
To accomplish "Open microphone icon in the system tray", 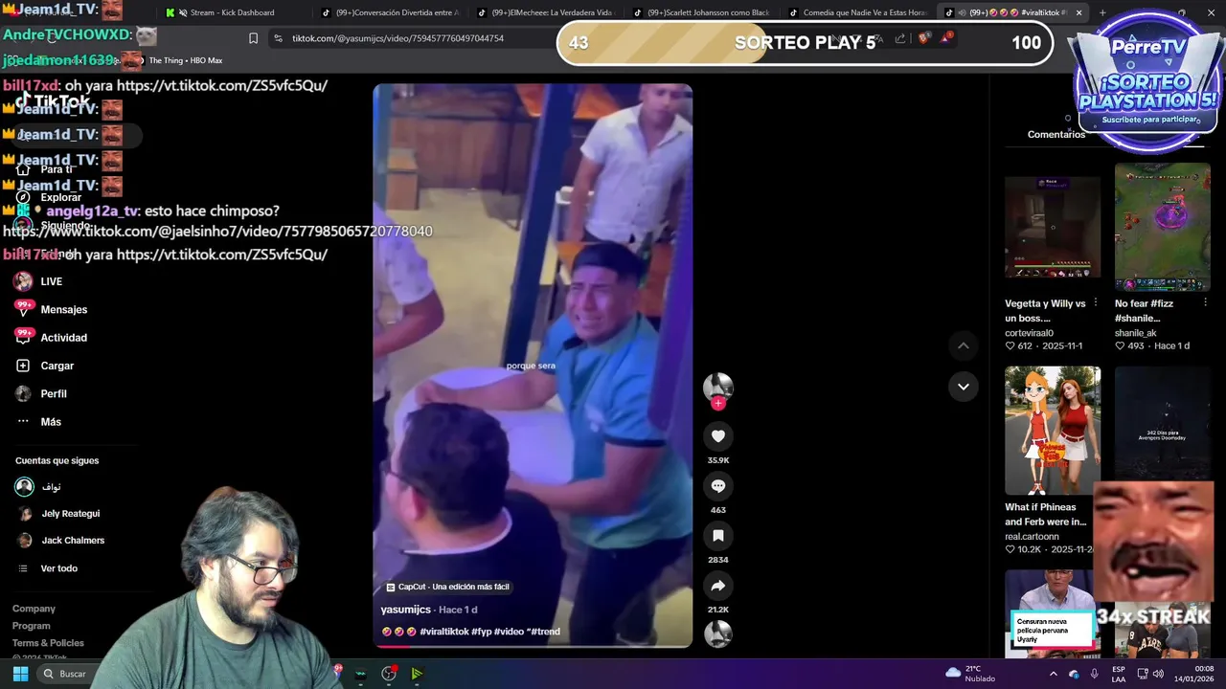I will 1094,674.
